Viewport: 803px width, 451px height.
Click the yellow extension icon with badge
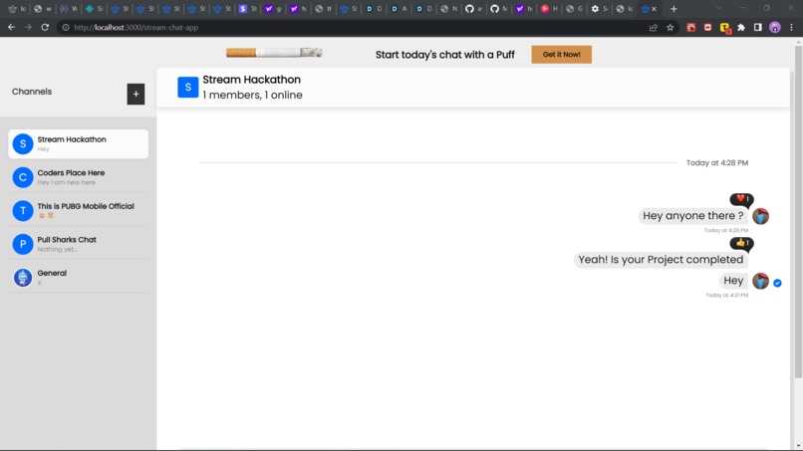click(x=724, y=28)
